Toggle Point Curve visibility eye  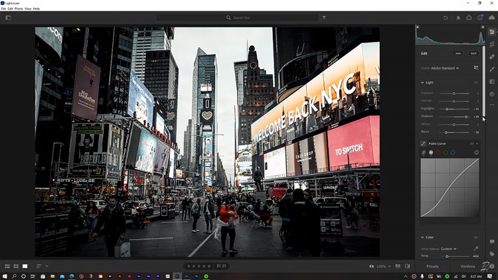[x=471, y=144]
